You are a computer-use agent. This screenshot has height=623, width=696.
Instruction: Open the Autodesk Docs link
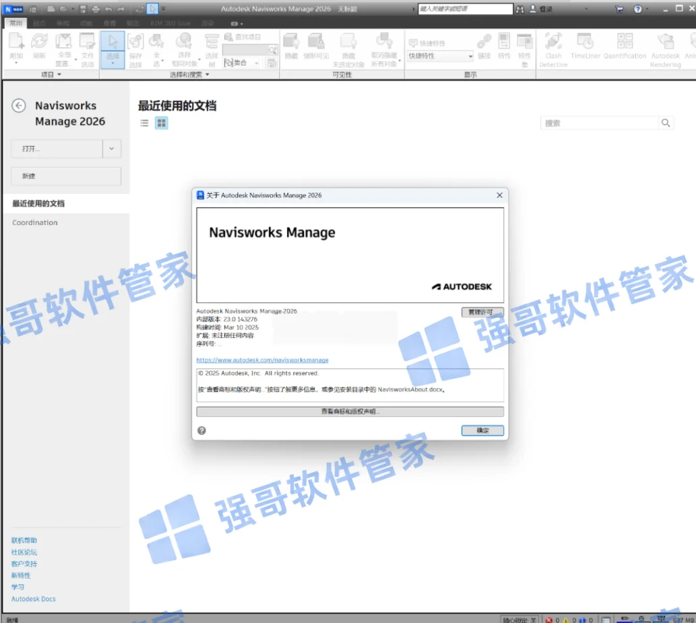coord(33,599)
